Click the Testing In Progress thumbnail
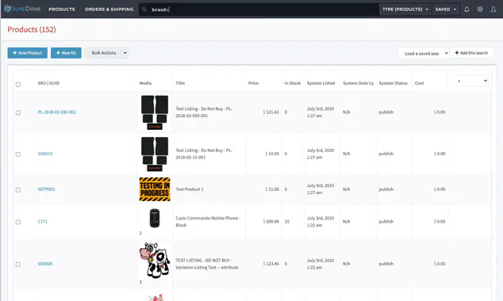 155,189
